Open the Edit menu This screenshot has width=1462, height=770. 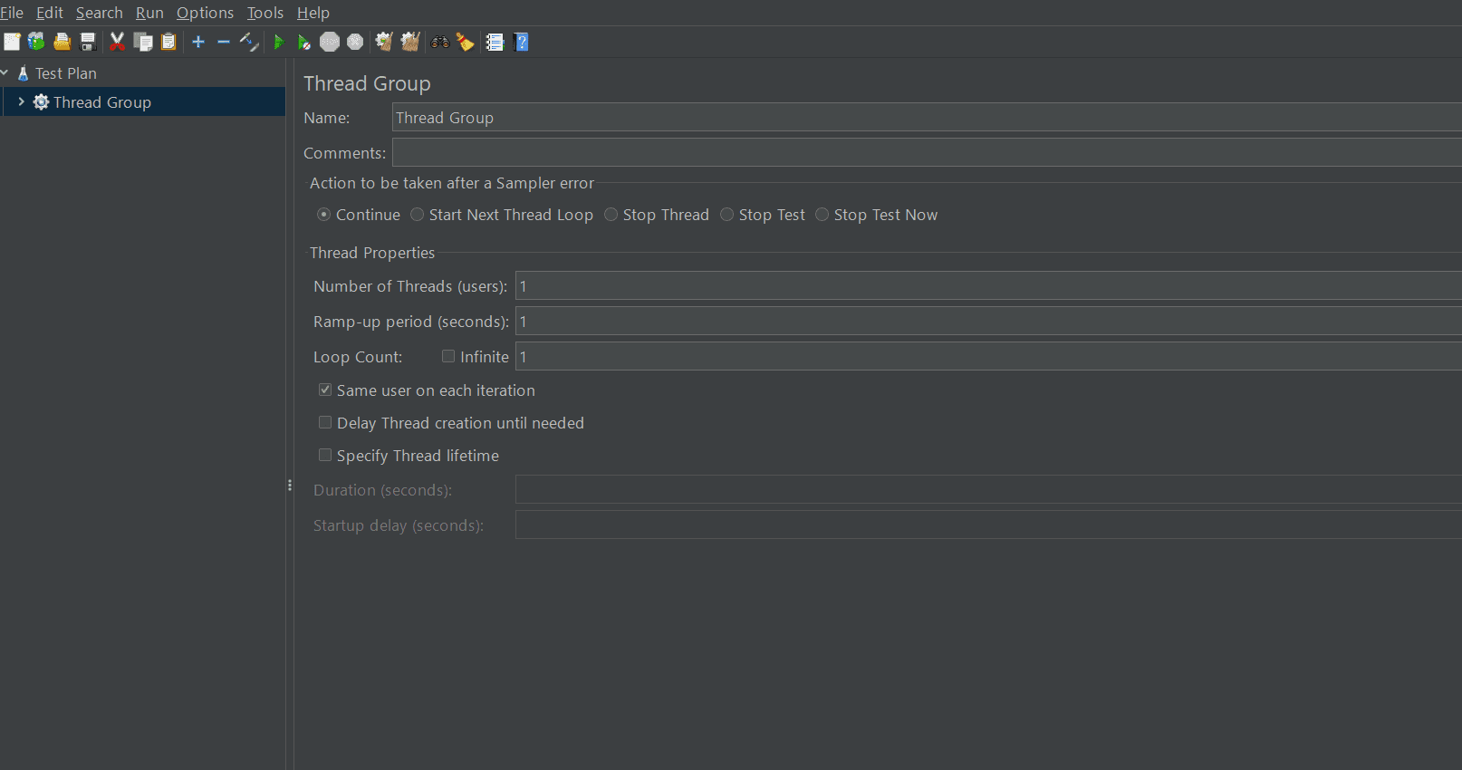click(x=50, y=13)
